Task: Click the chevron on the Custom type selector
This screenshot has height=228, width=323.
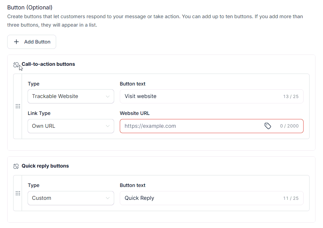Action: [x=108, y=198]
